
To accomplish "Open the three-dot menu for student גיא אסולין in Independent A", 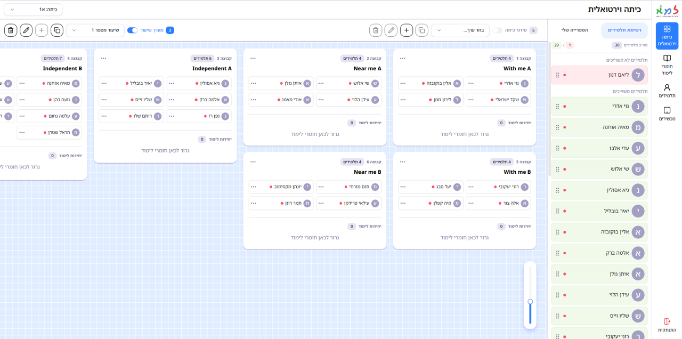I will 172,83.
